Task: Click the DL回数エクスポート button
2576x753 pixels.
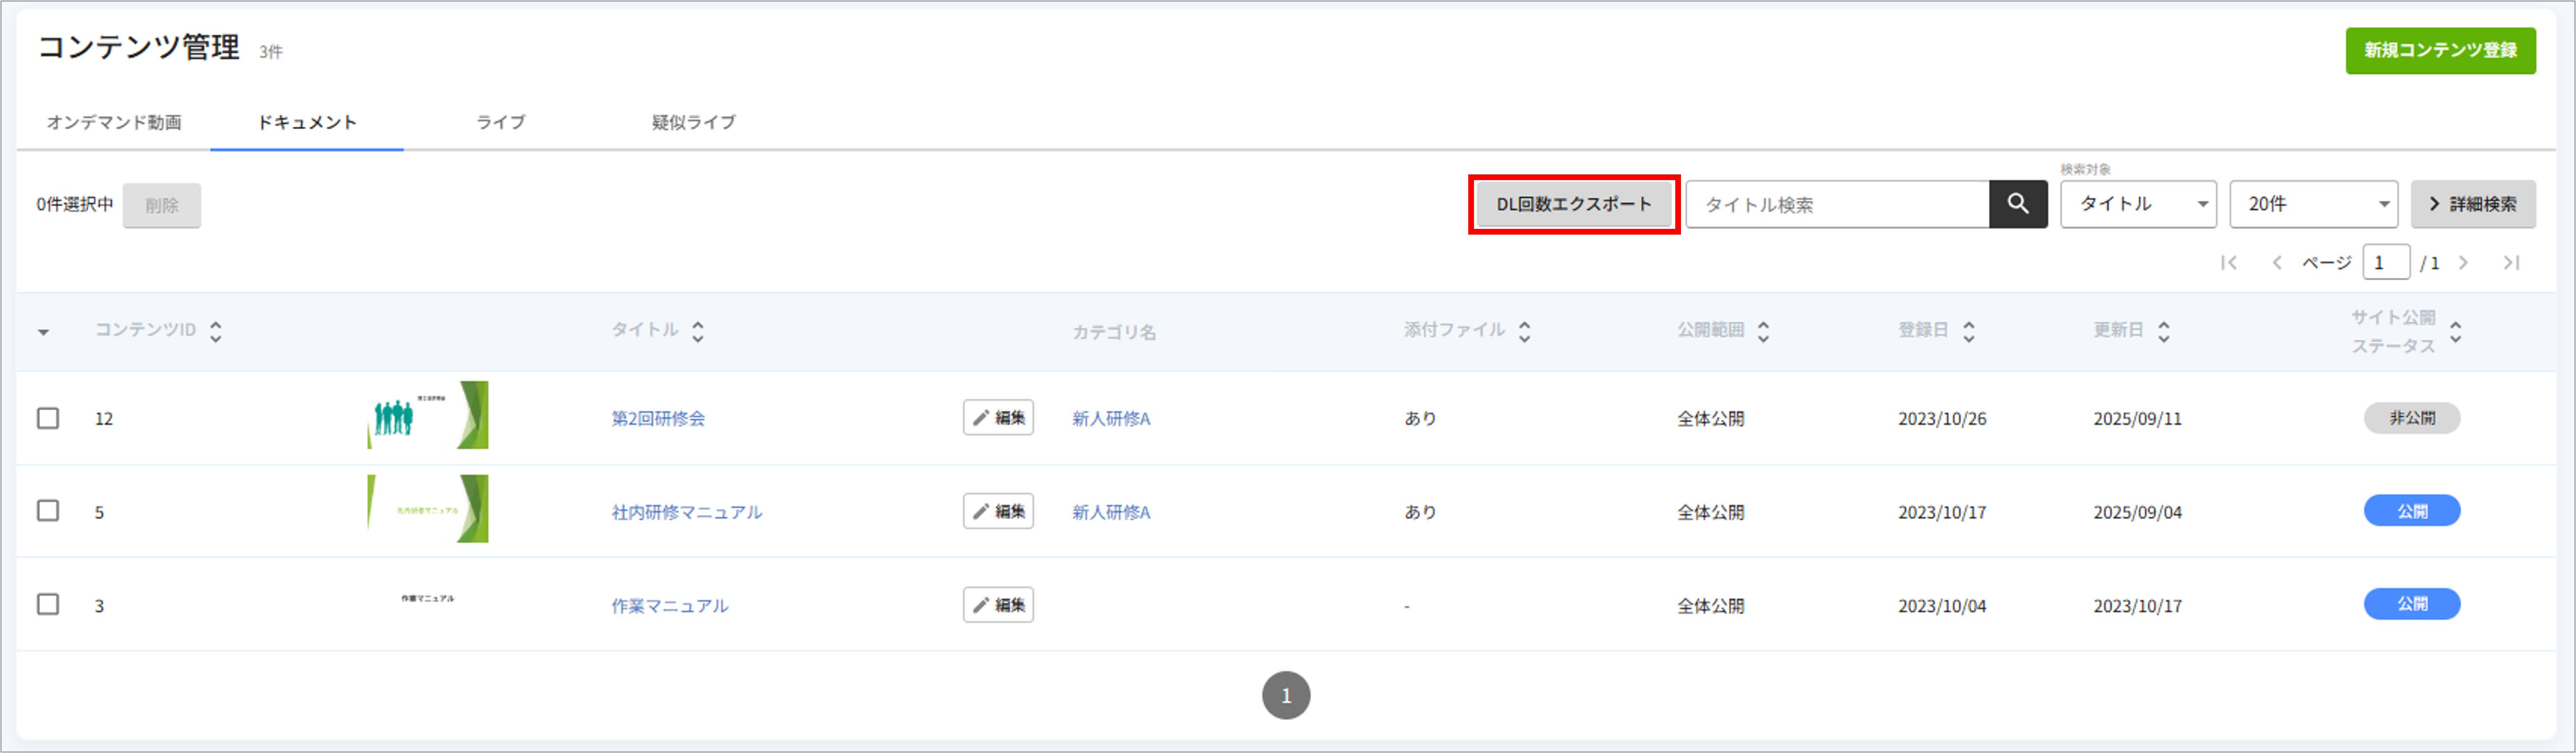Action: (1574, 204)
